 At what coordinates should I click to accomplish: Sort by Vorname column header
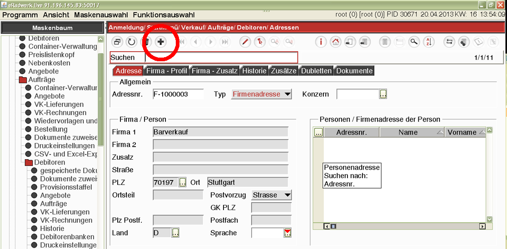click(x=465, y=132)
